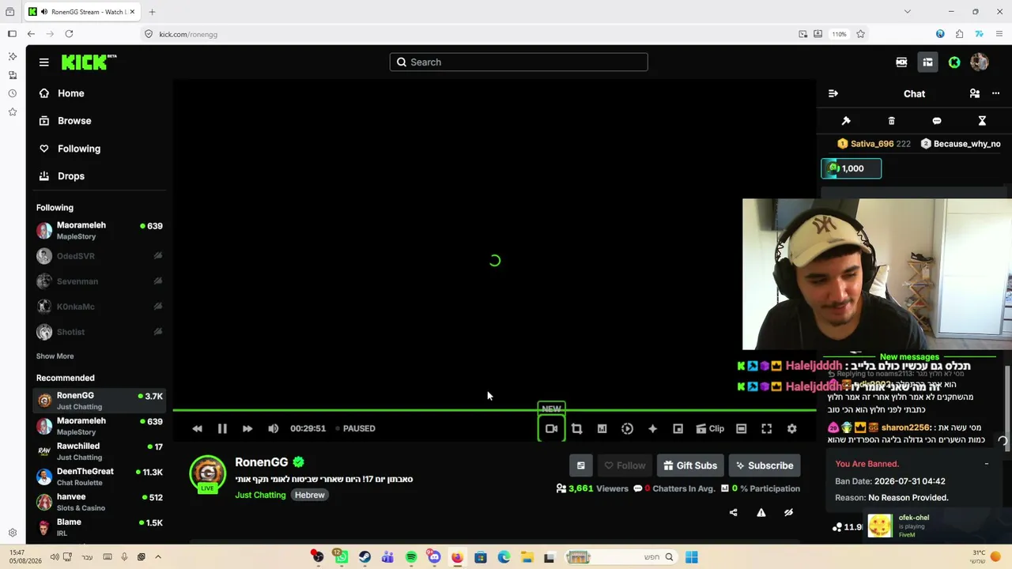Select the crop icon in player controls
This screenshot has width=1012, height=569.
pyautogui.click(x=576, y=428)
